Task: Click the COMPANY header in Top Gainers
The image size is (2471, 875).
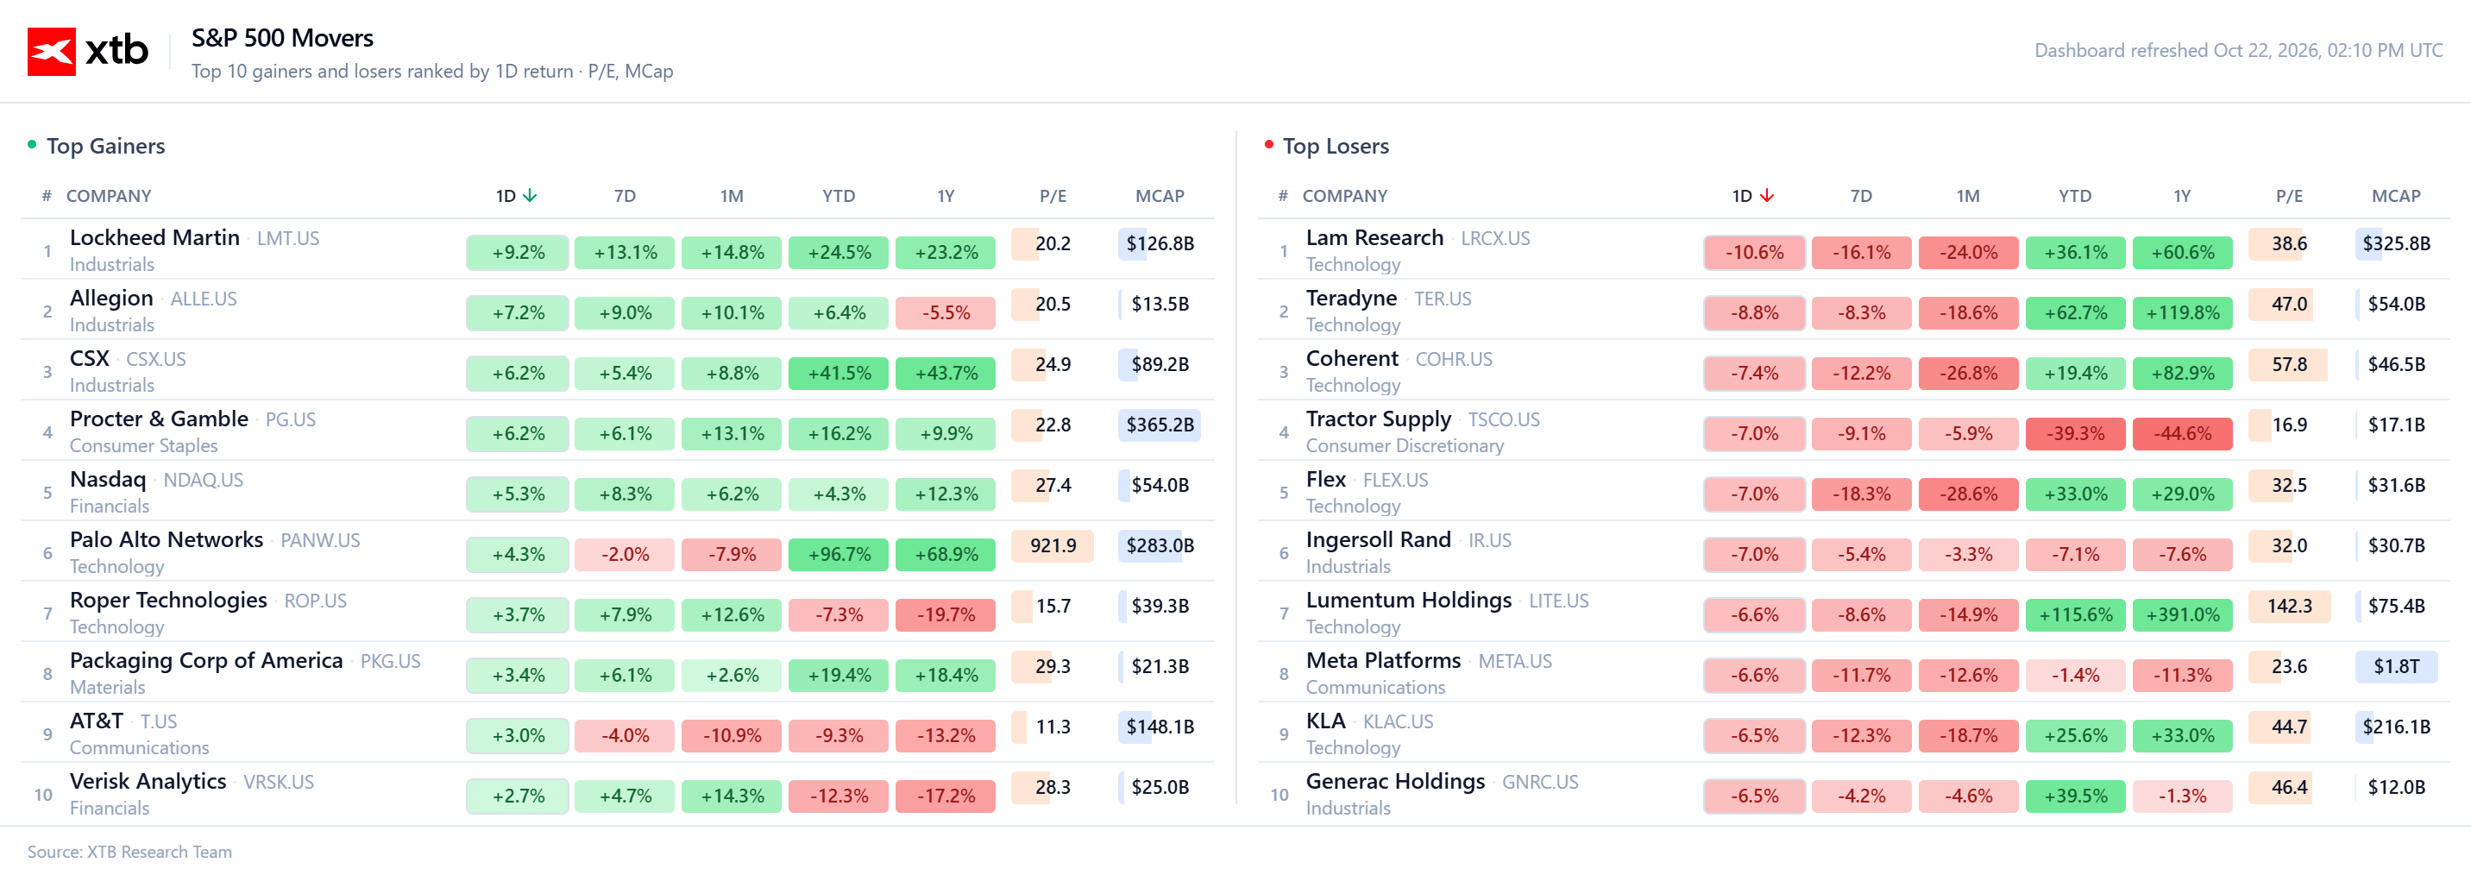Action: (109, 196)
